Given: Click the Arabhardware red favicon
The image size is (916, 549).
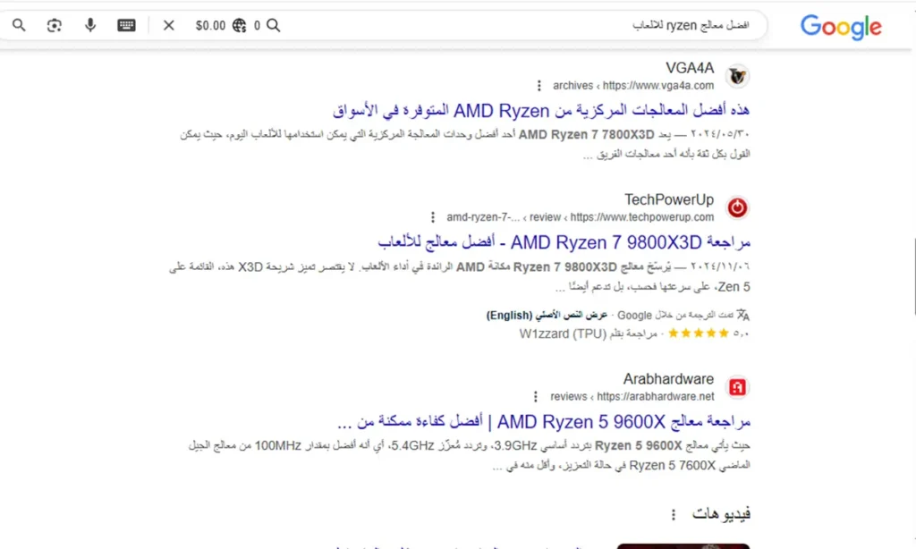Looking at the screenshot, I should pos(737,385).
